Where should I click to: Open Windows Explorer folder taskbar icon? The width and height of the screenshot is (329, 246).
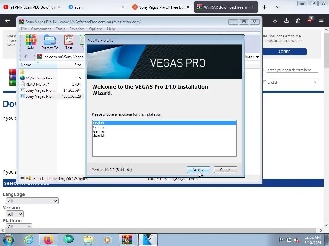(88, 240)
